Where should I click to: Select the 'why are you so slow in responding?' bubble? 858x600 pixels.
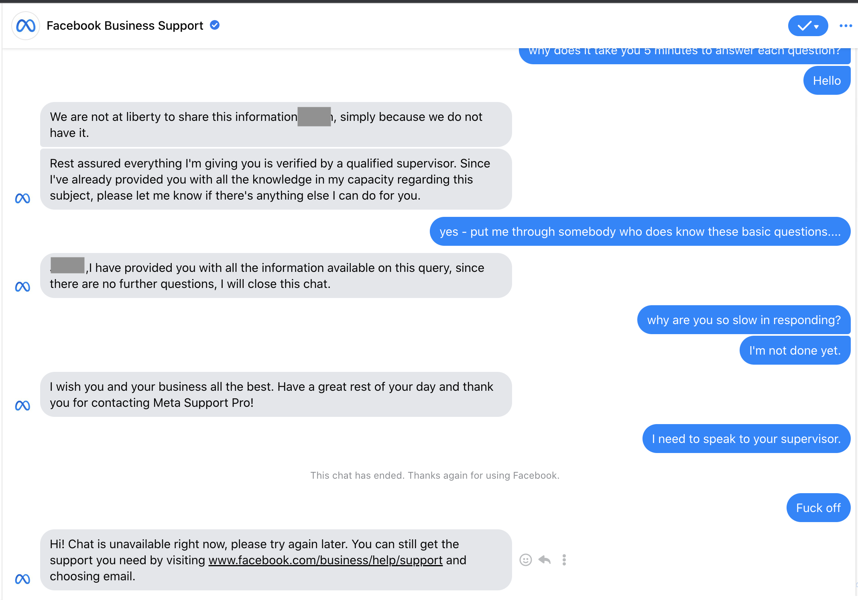point(744,320)
